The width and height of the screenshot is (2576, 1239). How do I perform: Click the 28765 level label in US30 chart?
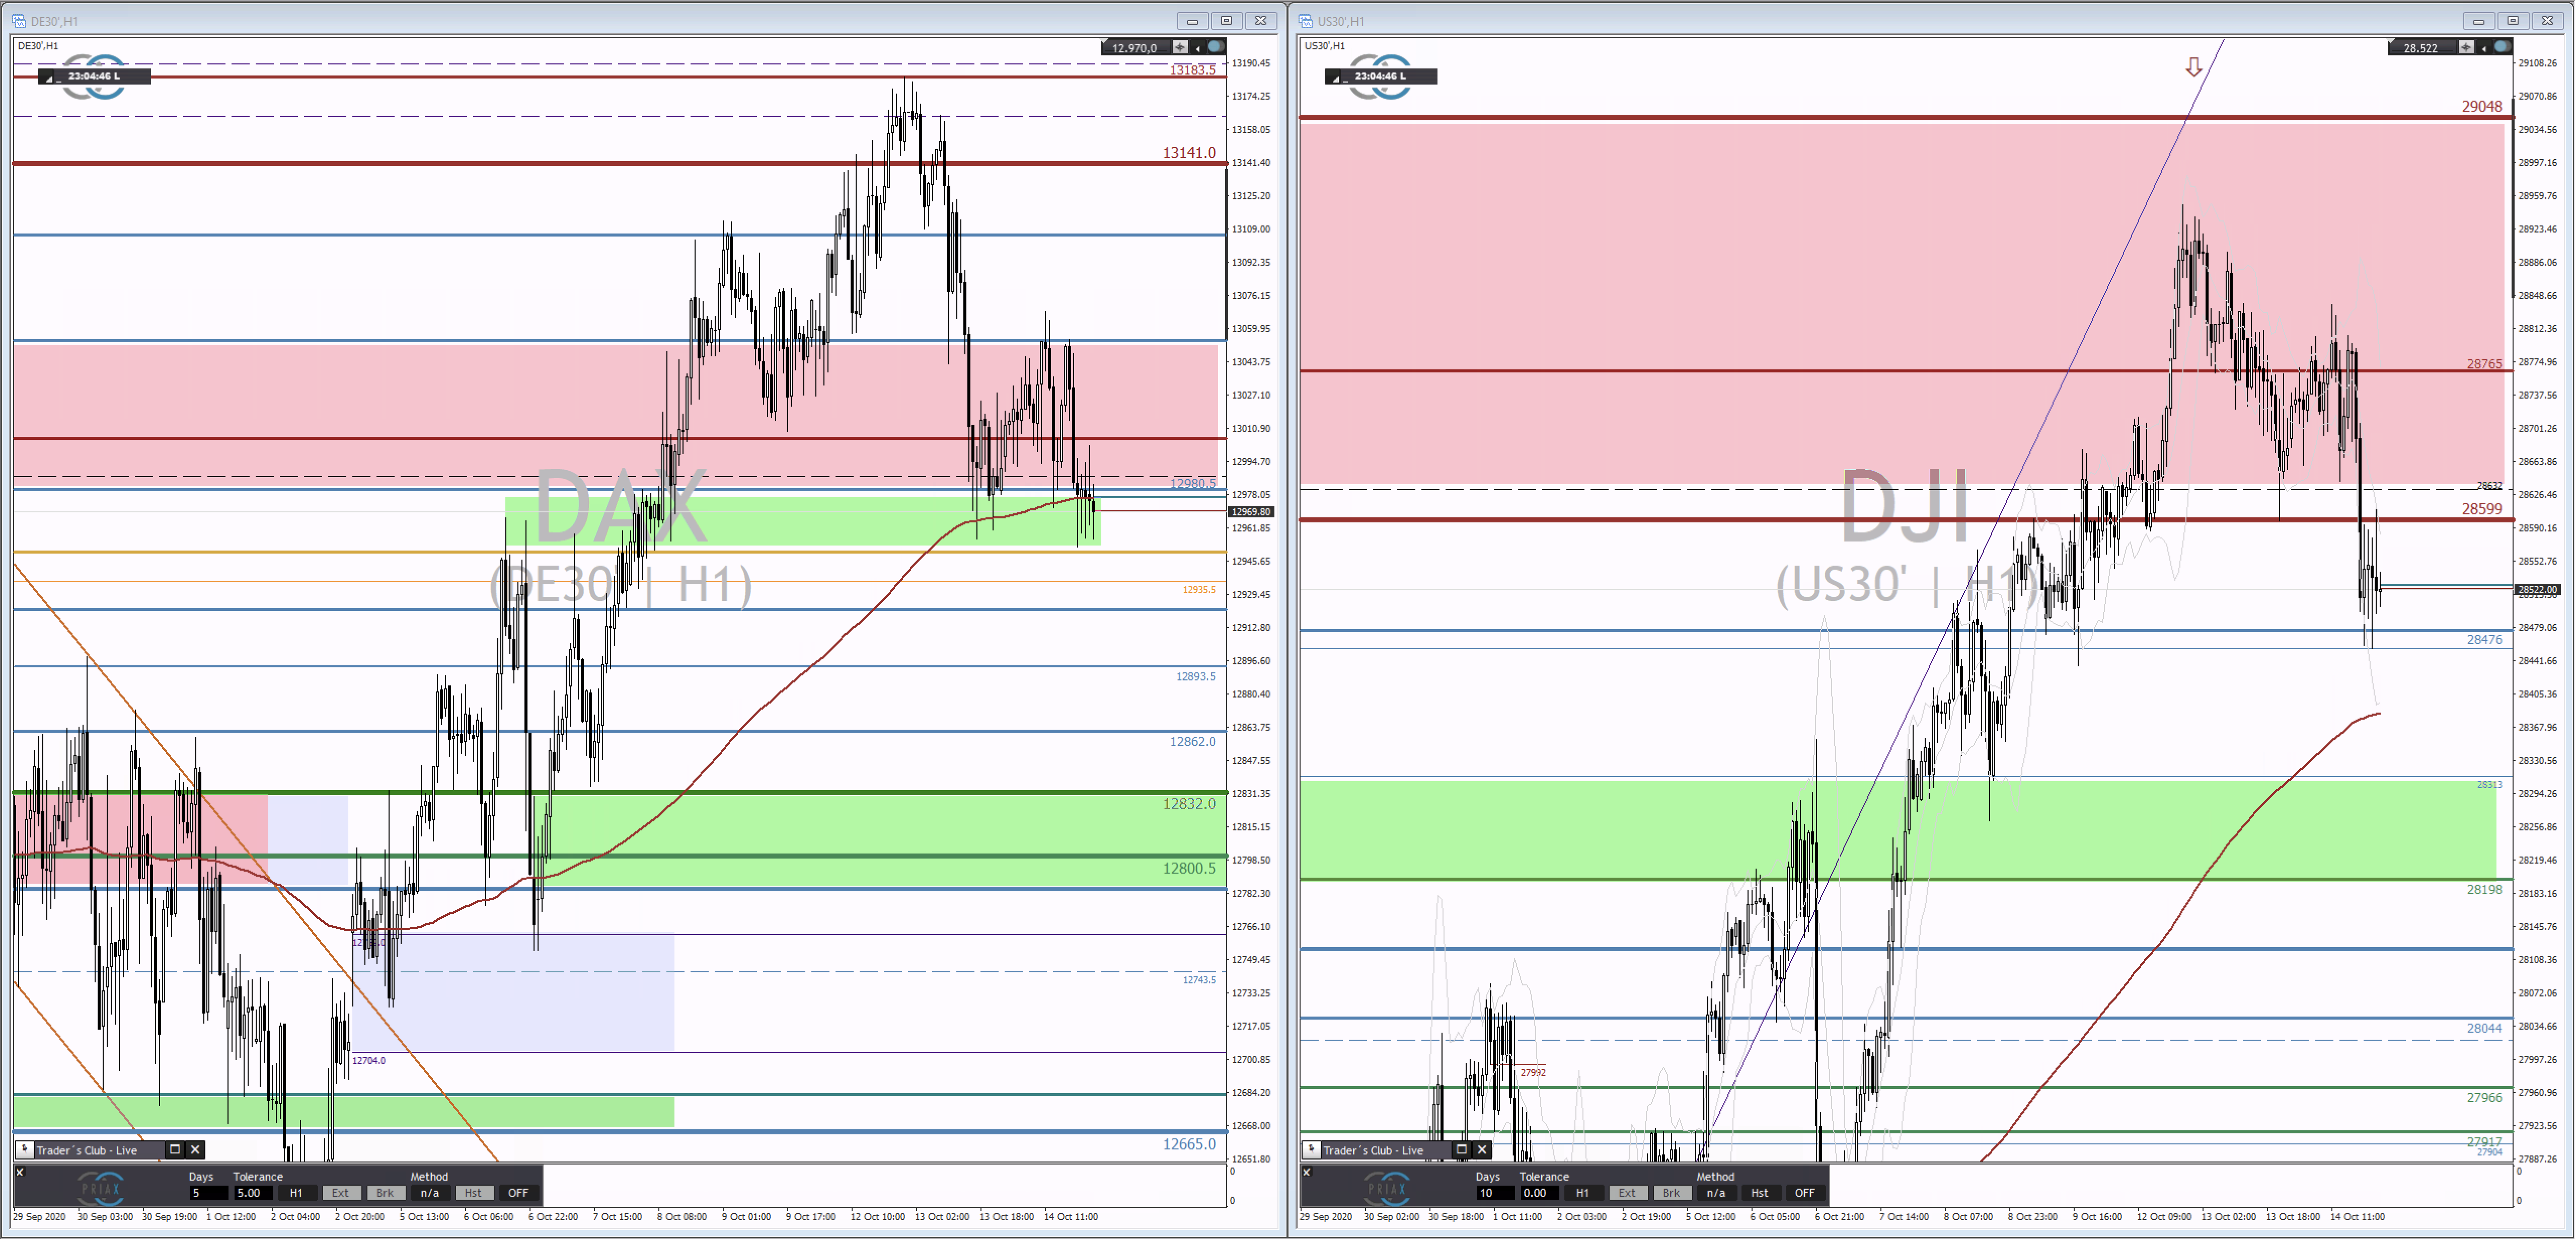click(x=2484, y=364)
